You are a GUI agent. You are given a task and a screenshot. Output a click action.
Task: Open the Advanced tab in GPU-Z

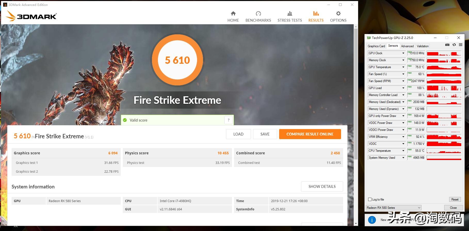point(407,46)
